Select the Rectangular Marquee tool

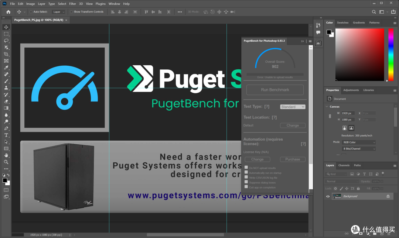coord(6,34)
